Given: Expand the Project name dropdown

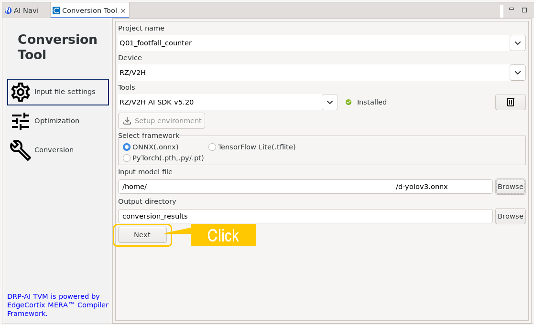Looking at the screenshot, I should 518,43.
